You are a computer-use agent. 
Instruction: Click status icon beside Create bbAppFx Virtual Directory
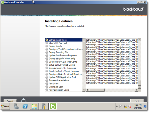click(x=47, y=71)
